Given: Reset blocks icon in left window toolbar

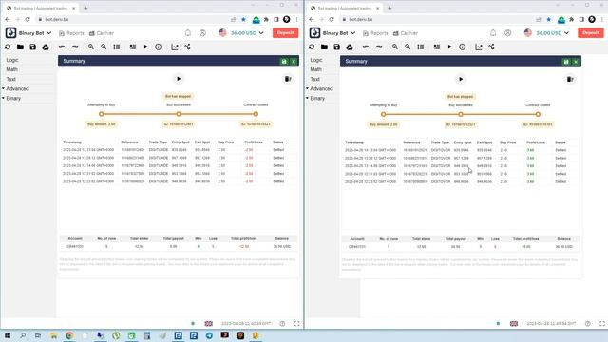Looking at the screenshot, I should pyautogui.click(x=8, y=47).
